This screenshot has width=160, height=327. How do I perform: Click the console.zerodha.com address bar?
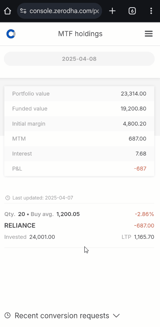click(x=59, y=11)
